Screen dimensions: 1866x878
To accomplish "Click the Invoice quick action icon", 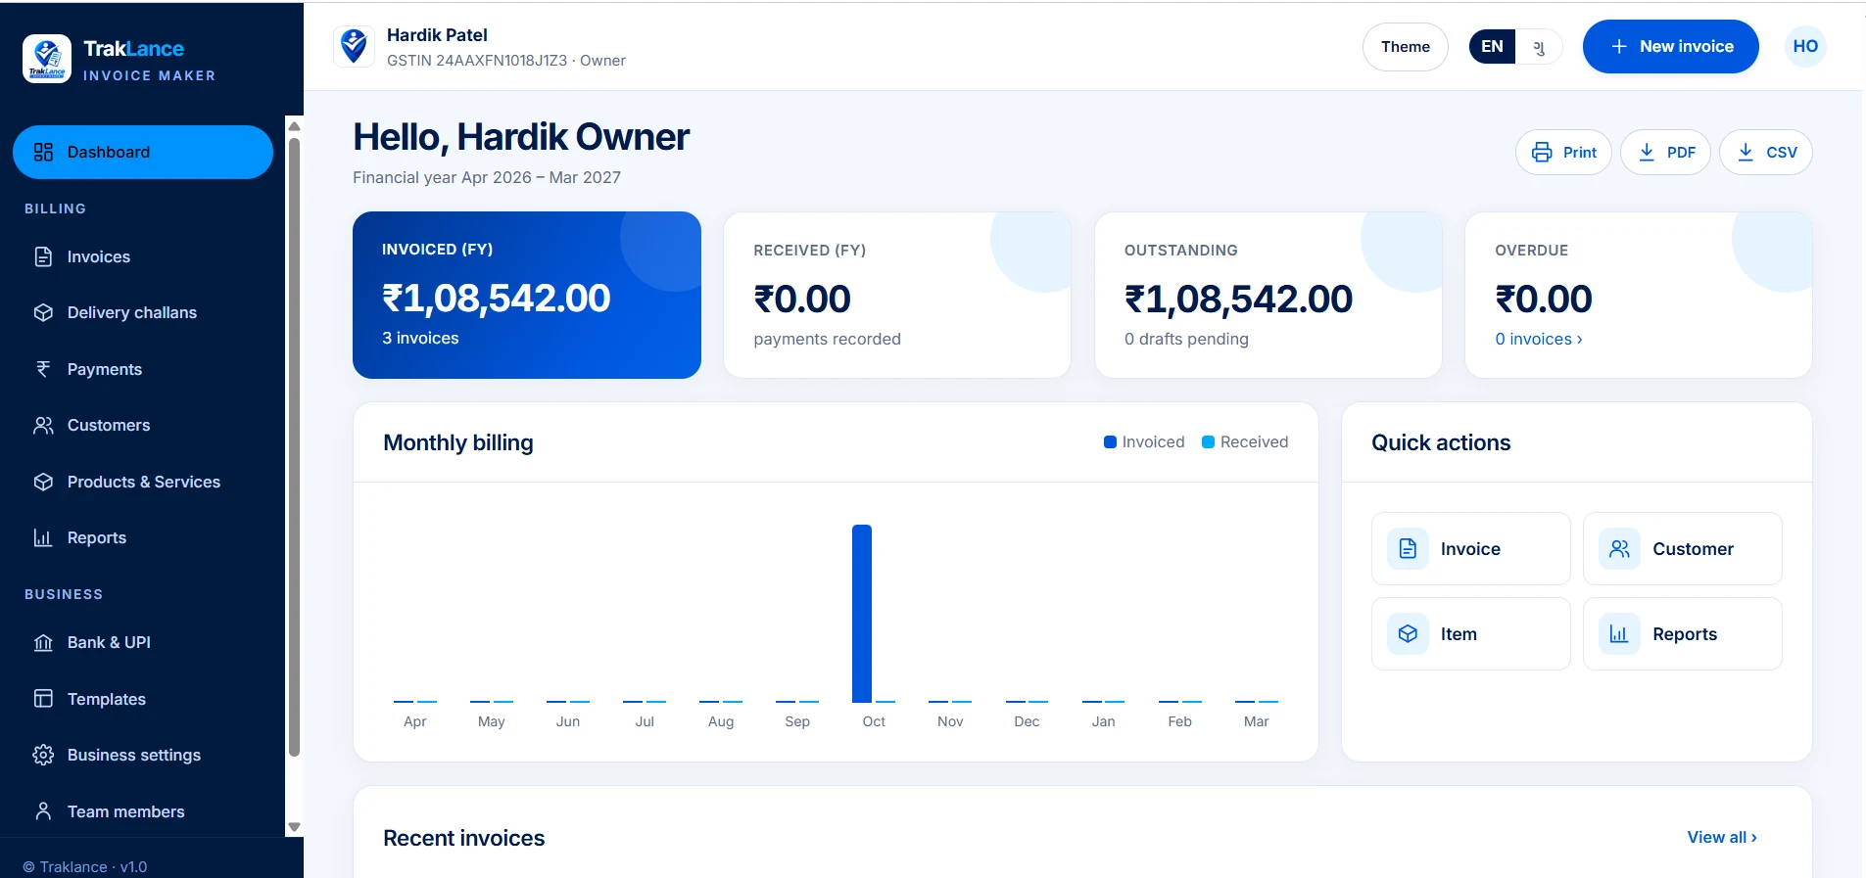I will click(1408, 549).
